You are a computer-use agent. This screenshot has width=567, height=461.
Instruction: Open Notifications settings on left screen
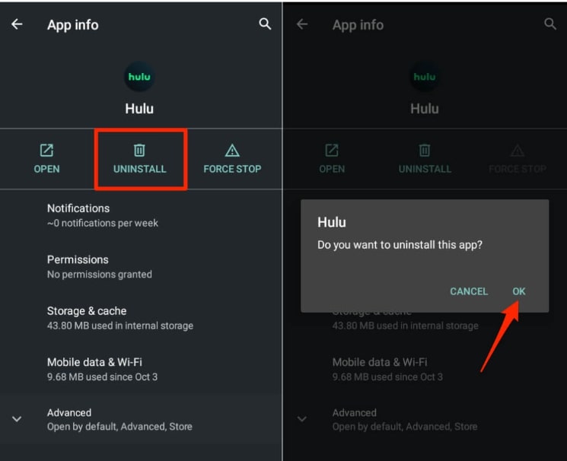pos(141,215)
